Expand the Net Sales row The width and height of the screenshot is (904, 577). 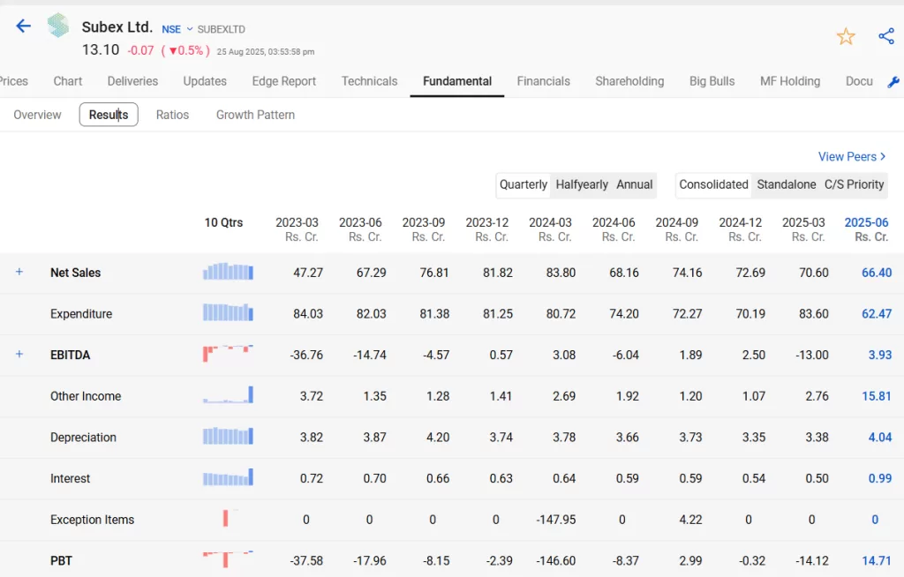tap(19, 272)
